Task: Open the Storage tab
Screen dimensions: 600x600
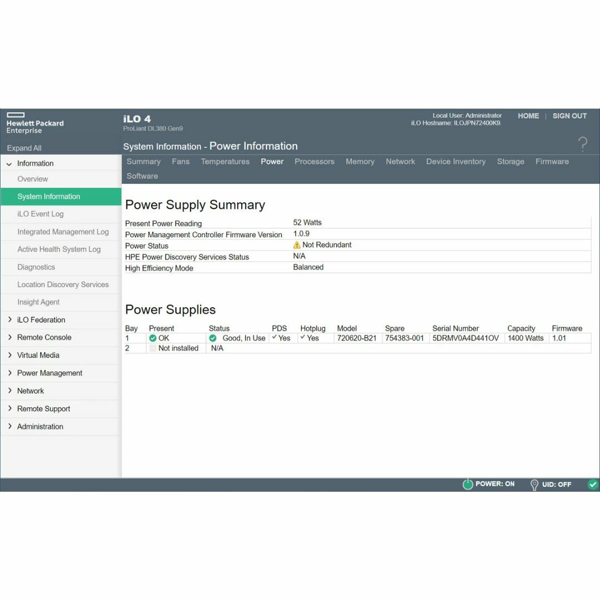Action: 511,162
